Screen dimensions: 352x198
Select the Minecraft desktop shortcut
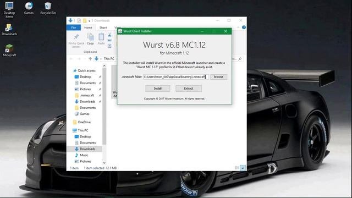point(9,50)
